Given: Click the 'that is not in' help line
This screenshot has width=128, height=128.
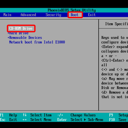Looking at the screenshot, I should coord(115,97).
